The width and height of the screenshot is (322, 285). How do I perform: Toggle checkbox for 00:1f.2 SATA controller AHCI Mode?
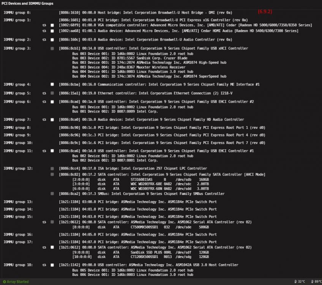52,174
